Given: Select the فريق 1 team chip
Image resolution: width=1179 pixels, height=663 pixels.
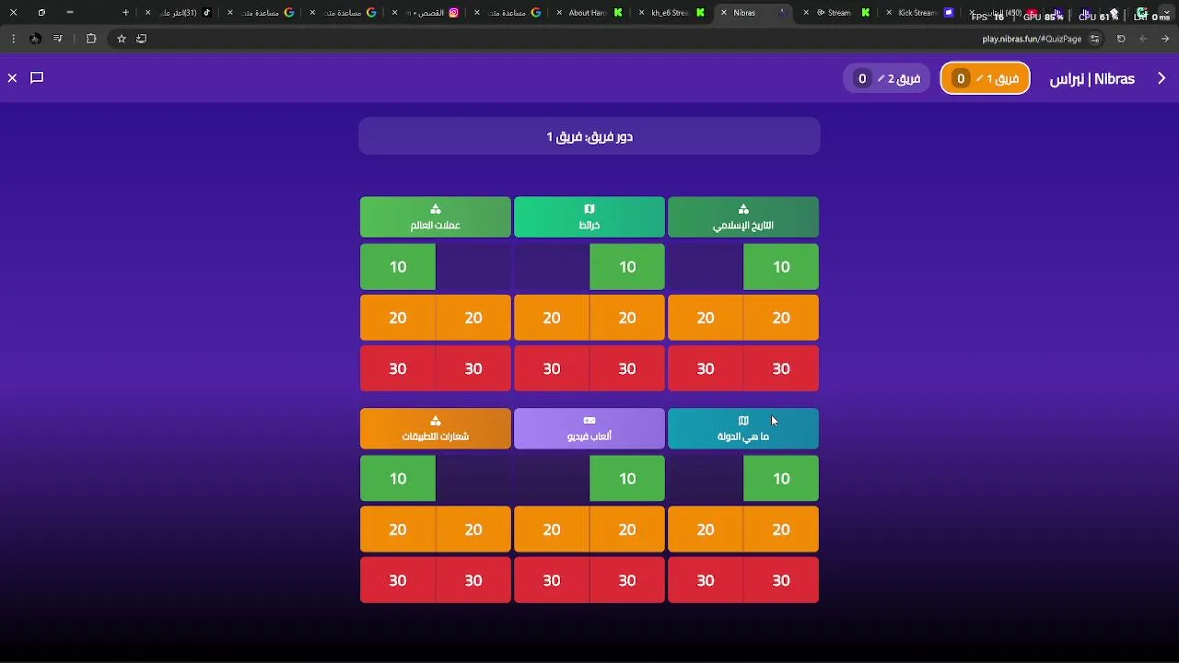Looking at the screenshot, I should point(985,78).
